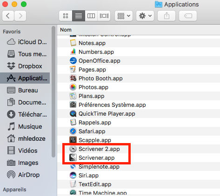The height and width of the screenshot is (196, 220).
Task: Switch to column view
Action: tap(91, 16)
